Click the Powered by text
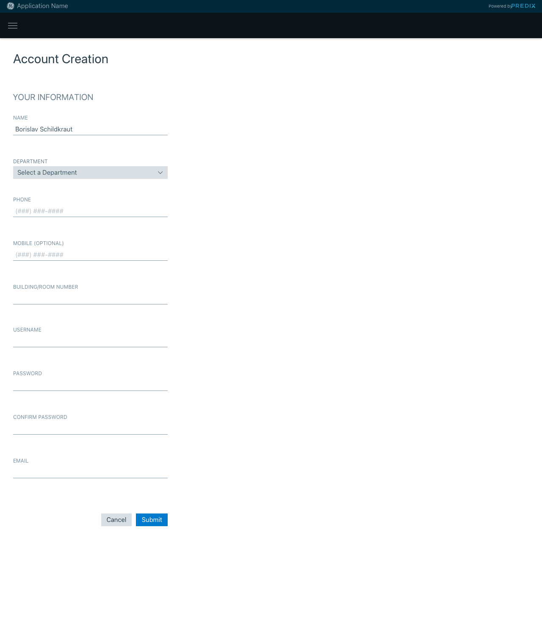Viewport: 542px width, 636px height. click(x=500, y=6)
